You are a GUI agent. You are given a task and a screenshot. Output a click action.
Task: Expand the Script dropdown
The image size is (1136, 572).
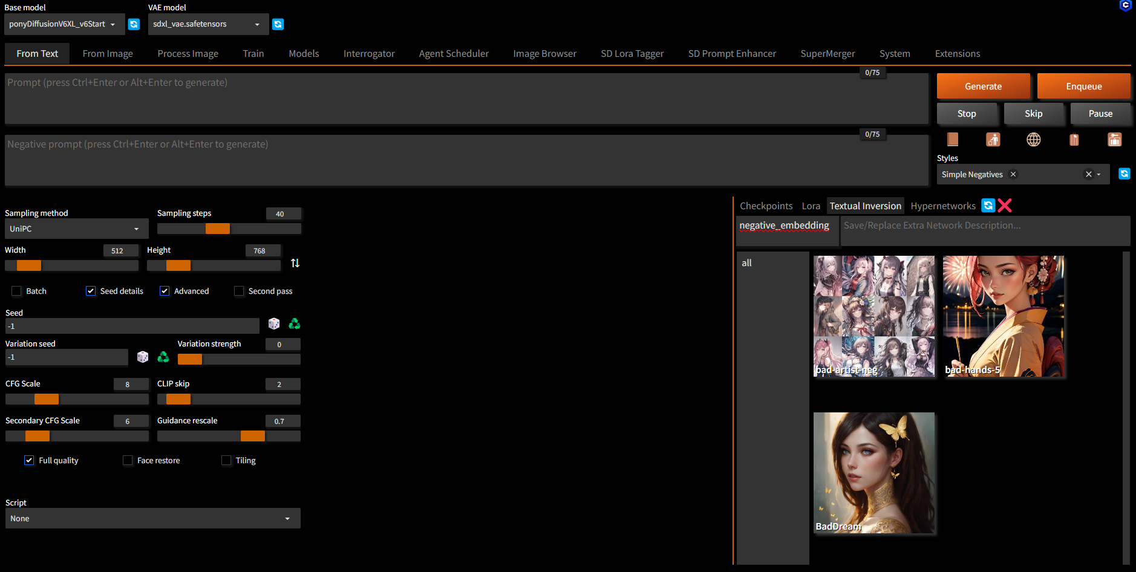click(152, 518)
